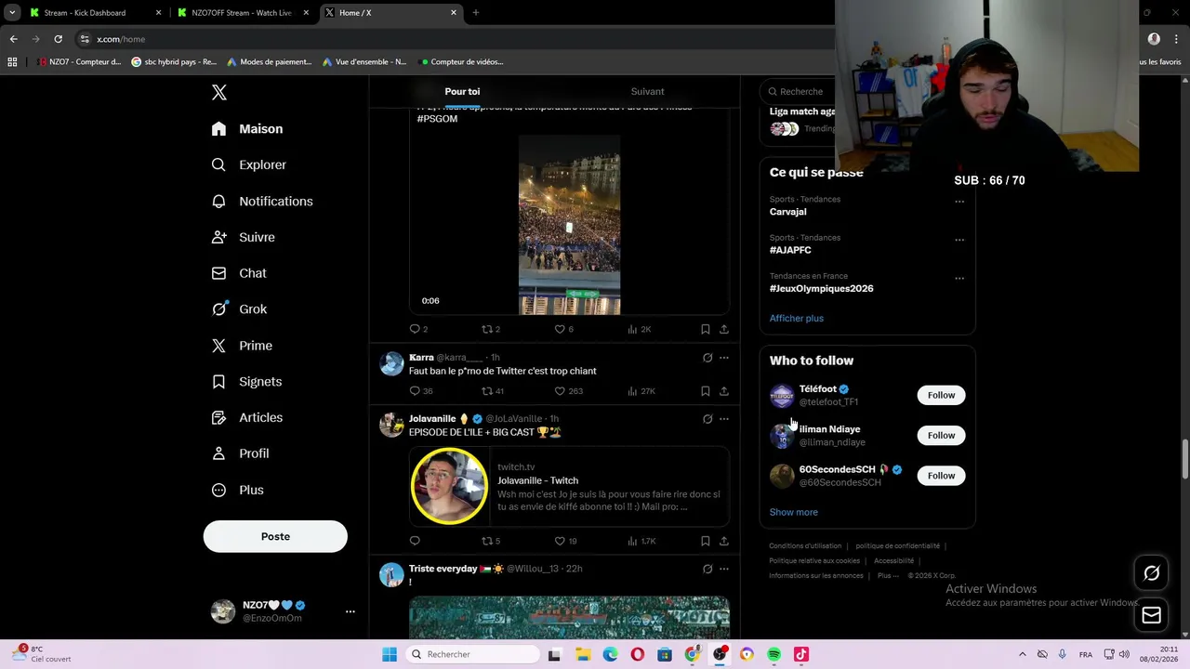Bookmark Karra's post

coord(706,391)
